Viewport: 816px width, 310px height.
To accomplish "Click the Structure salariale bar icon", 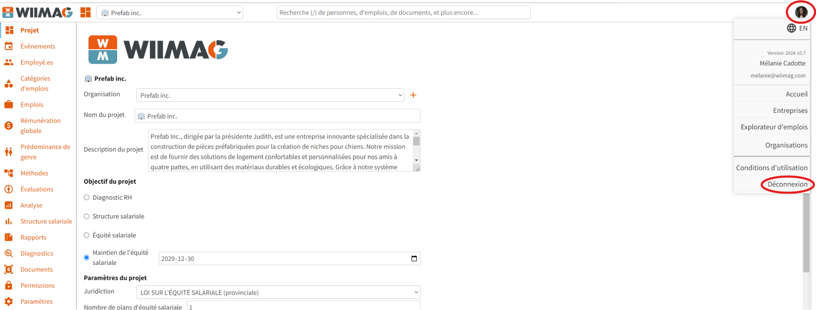I will 9,221.
